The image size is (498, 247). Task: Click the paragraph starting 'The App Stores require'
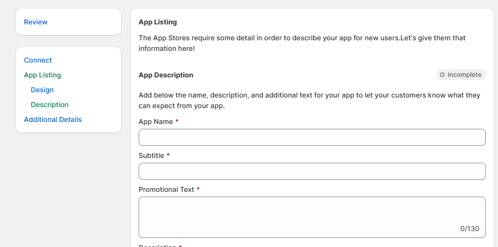point(302,43)
